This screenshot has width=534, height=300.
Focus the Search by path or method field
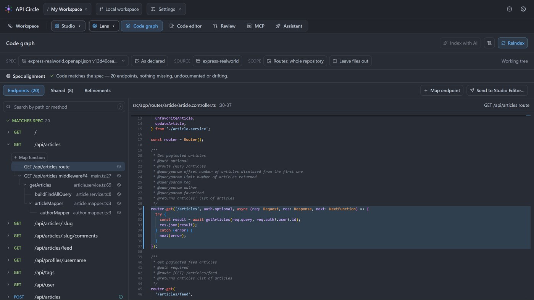coord(64,107)
